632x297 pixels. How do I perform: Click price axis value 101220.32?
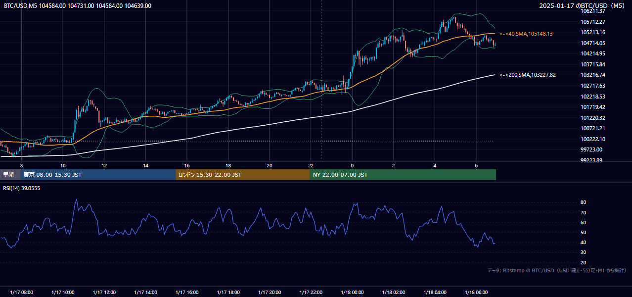[x=593, y=118]
